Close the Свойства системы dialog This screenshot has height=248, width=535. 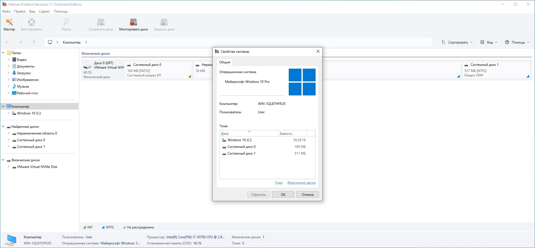[318, 51]
